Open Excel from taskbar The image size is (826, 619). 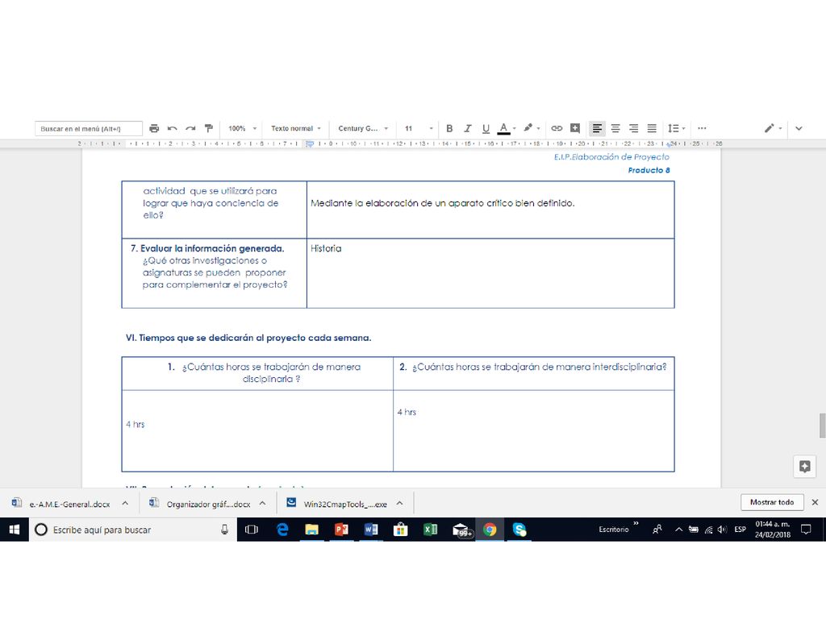(431, 530)
